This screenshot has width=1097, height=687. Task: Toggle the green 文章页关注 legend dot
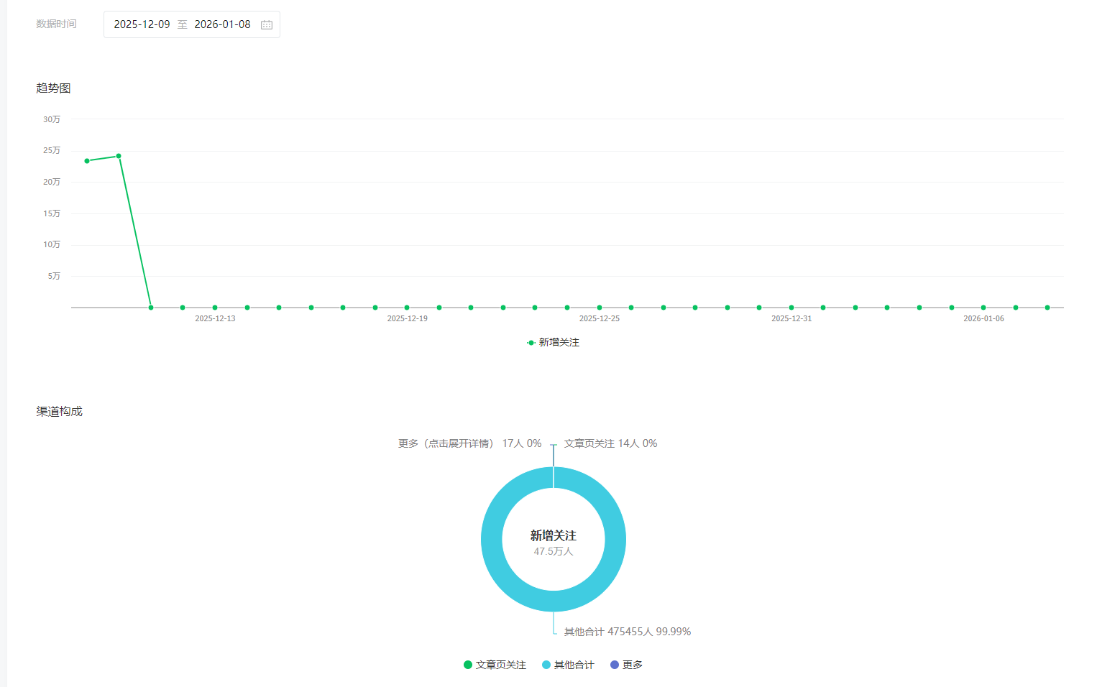tap(468, 665)
